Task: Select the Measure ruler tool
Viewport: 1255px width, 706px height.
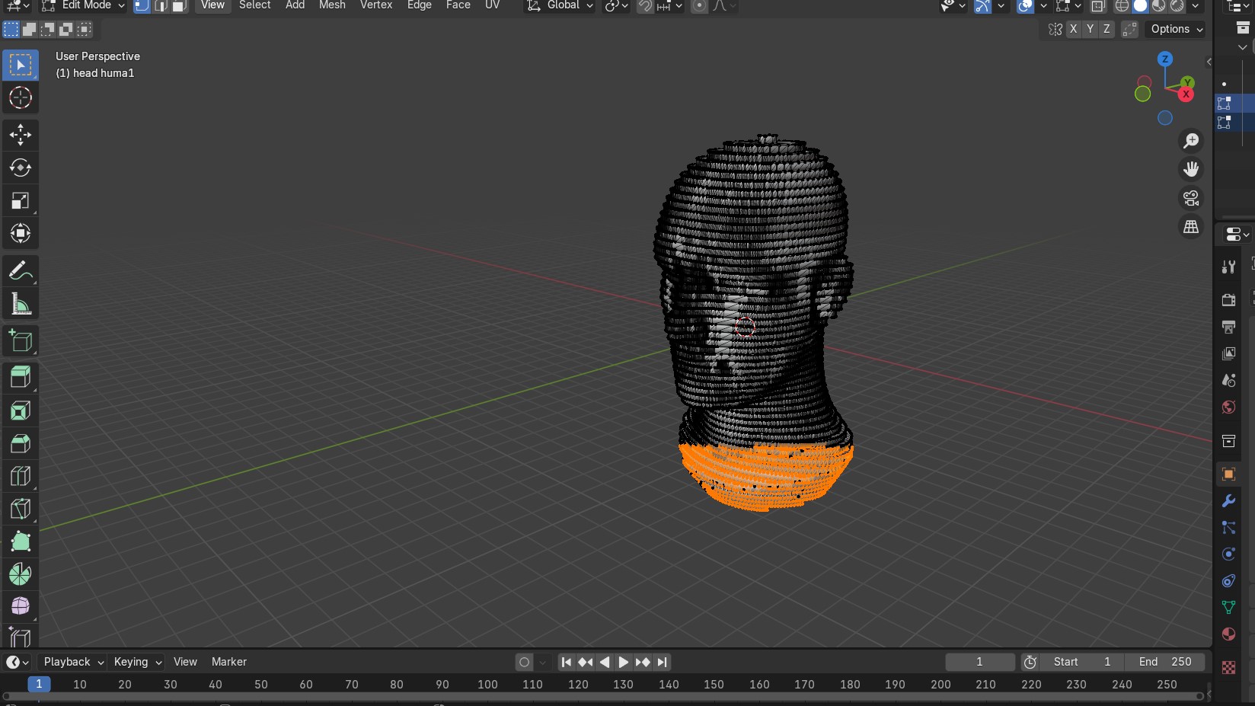Action: [21, 304]
